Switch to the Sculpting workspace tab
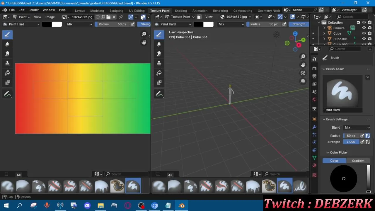This screenshot has height=211, width=375. coord(116,11)
